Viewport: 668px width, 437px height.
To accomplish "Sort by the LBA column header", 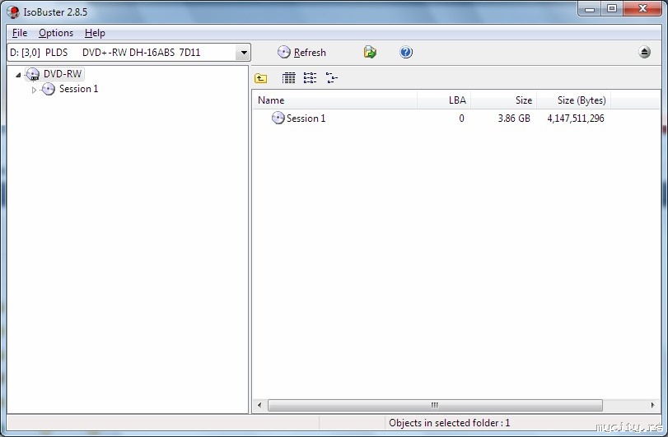I will click(444, 100).
